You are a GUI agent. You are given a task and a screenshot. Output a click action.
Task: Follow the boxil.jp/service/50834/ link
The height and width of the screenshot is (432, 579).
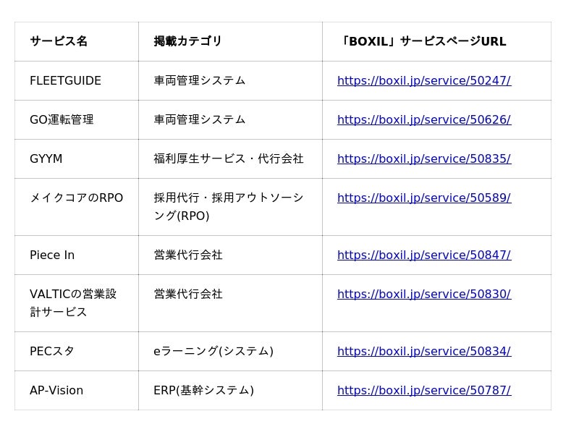pyautogui.click(x=423, y=352)
